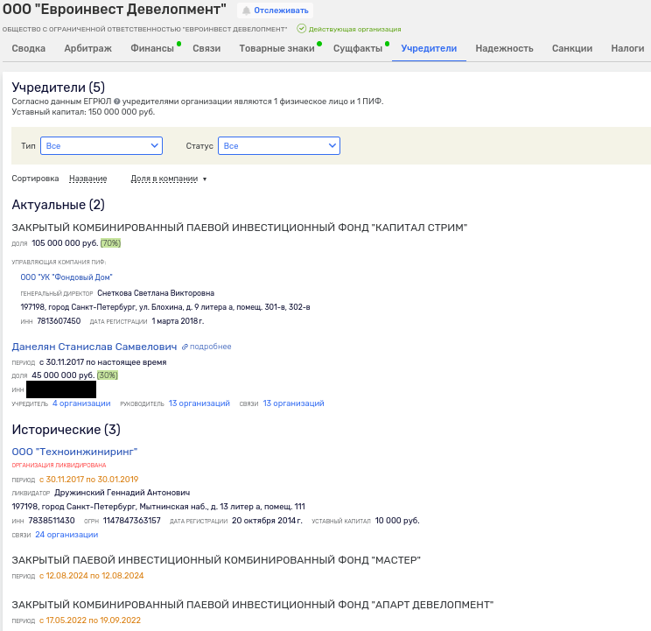
Task: Sort founders by Доля в компании
Action: tap(164, 179)
